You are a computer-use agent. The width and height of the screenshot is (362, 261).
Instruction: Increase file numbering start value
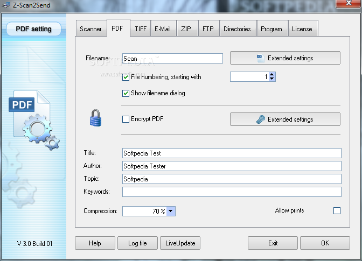[272, 75]
